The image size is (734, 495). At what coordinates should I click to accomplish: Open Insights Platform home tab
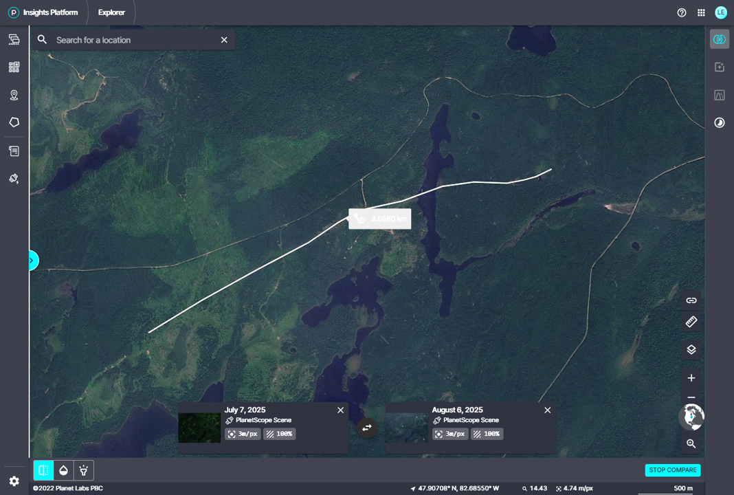coord(43,12)
